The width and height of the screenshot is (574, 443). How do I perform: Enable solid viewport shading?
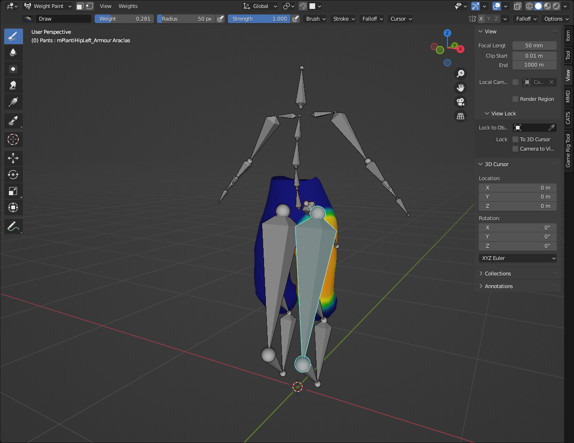[x=538, y=6]
